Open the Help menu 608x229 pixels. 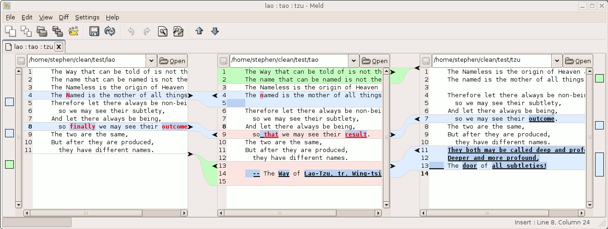point(112,17)
